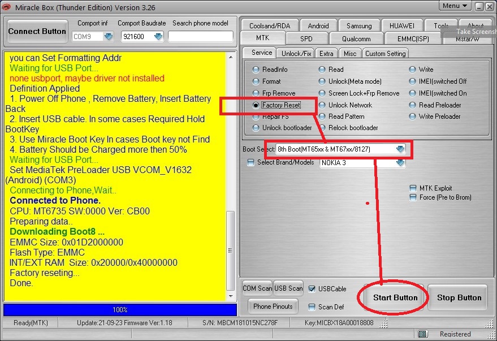This screenshot has height=341, width=497.
Task: Click the Registered status text
Action: click(x=455, y=334)
